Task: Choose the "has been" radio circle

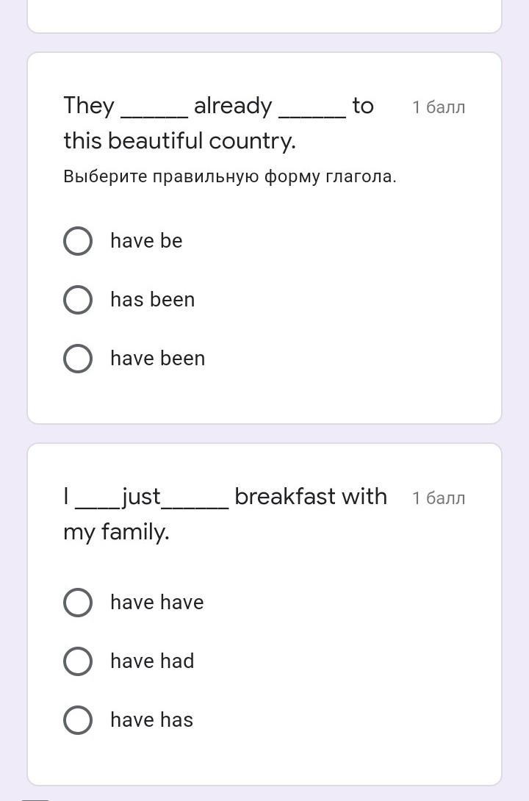Action: tap(78, 299)
